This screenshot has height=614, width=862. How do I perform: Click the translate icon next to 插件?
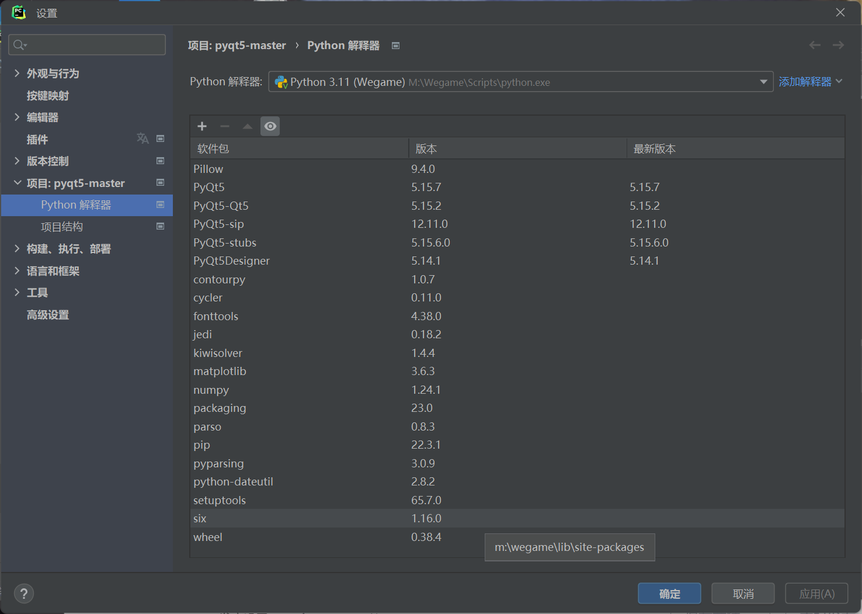pos(142,138)
